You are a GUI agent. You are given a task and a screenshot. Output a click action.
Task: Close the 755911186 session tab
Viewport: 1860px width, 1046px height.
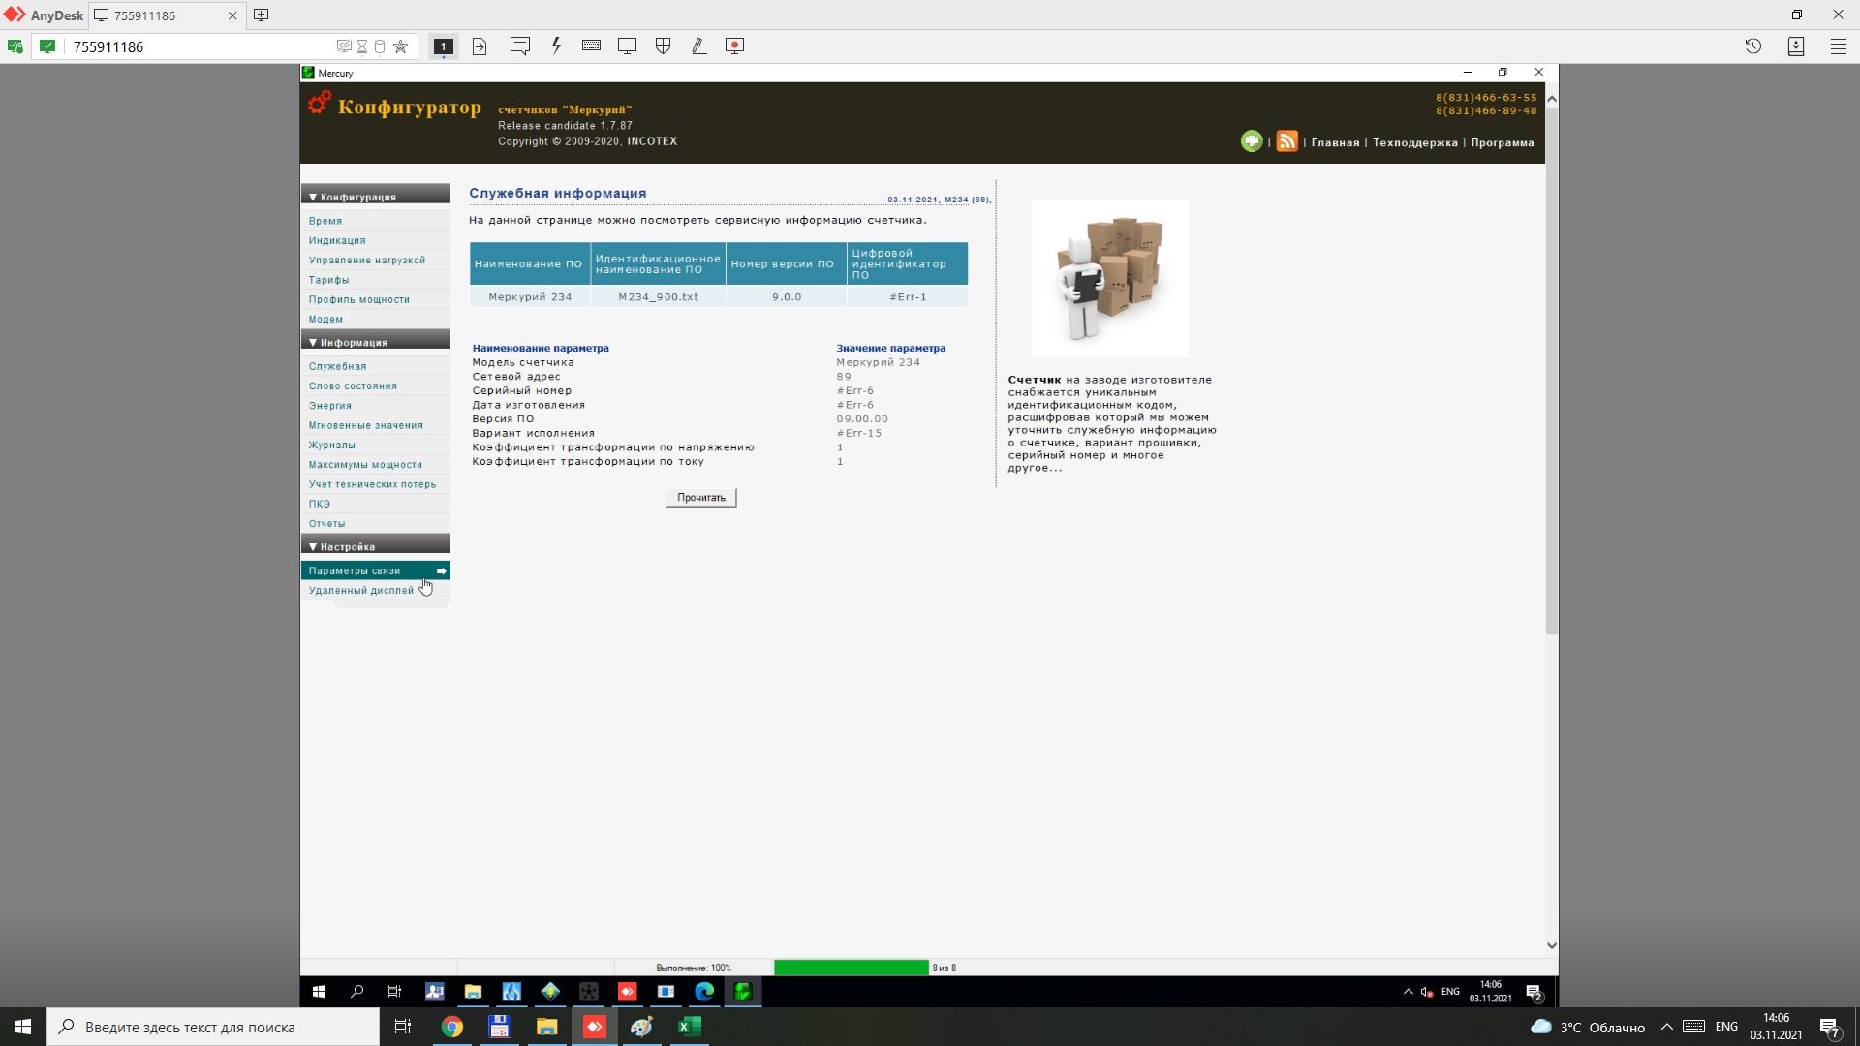pyautogui.click(x=232, y=15)
